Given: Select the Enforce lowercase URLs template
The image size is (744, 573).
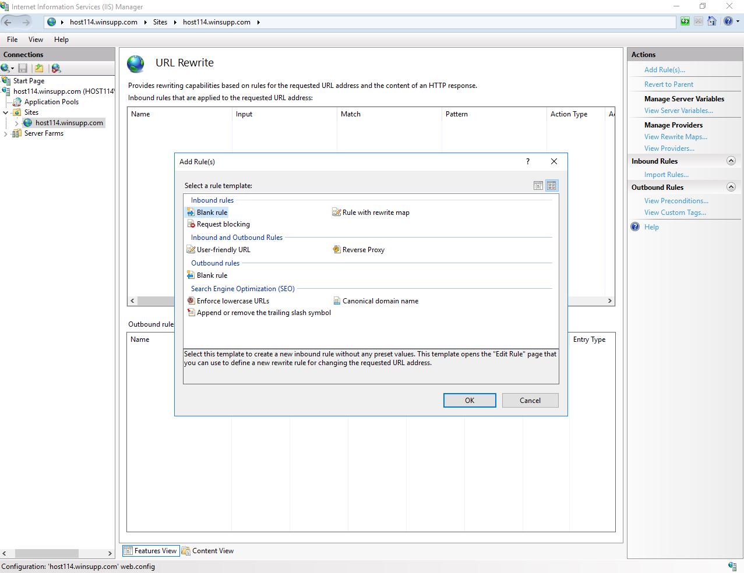Looking at the screenshot, I should click(228, 301).
